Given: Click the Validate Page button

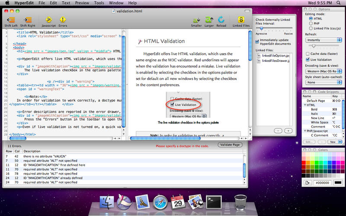Looking at the screenshot, I should point(230,145).
